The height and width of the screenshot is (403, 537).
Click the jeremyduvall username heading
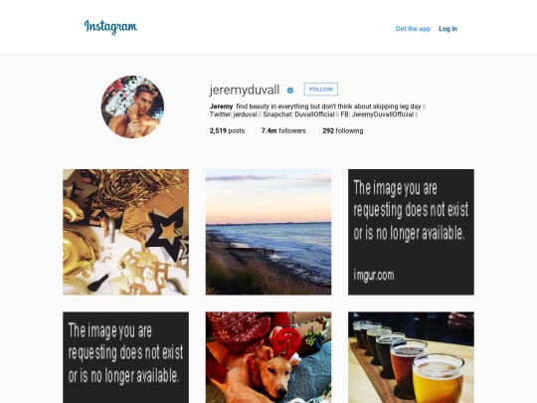[x=245, y=90]
